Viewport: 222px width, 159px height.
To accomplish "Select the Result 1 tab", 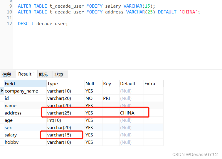I will click(26, 74).
